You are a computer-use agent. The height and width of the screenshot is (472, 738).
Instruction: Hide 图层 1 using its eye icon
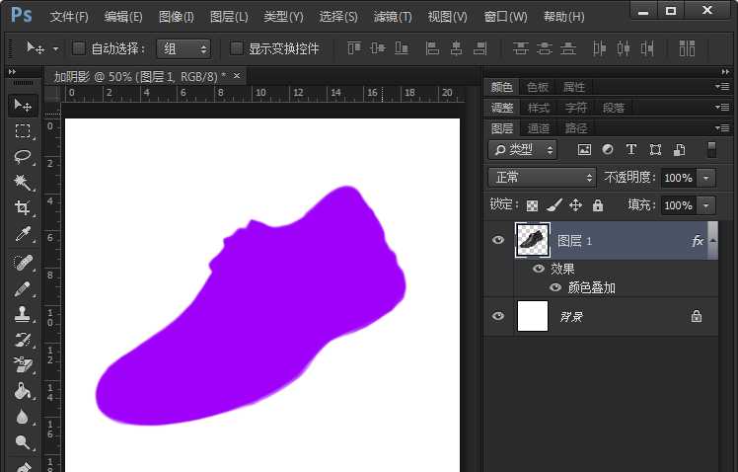498,240
